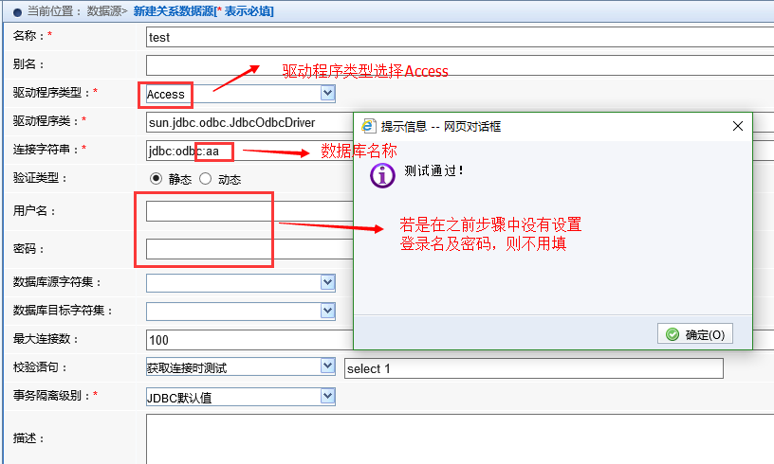This screenshot has width=774, height=464.
Task: Click the 确定(O) confirm button
Action: tap(694, 334)
